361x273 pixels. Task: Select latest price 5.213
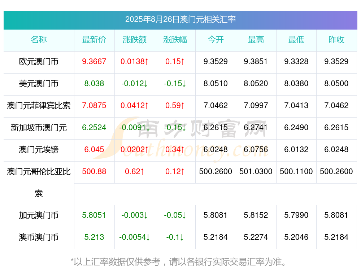click(x=94, y=237)
